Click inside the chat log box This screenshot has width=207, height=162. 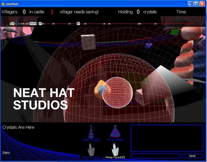[x=167, y=138]
